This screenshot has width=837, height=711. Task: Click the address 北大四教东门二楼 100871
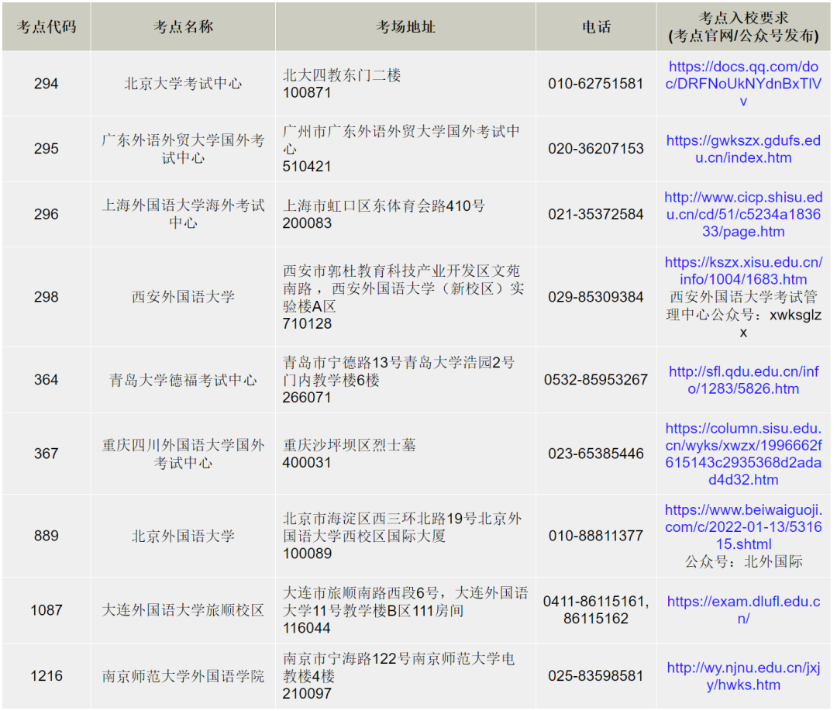point(342,84)
